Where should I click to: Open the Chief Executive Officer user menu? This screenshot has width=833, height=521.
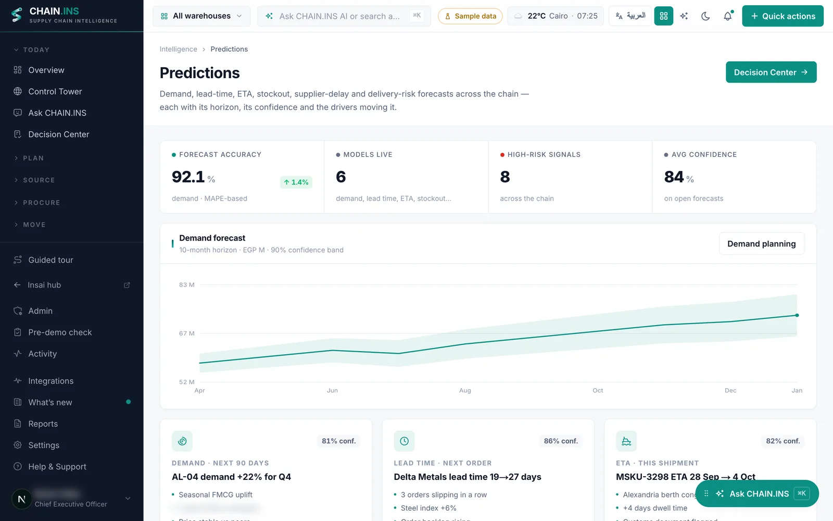pyautogui.click(x=71, y=499)
